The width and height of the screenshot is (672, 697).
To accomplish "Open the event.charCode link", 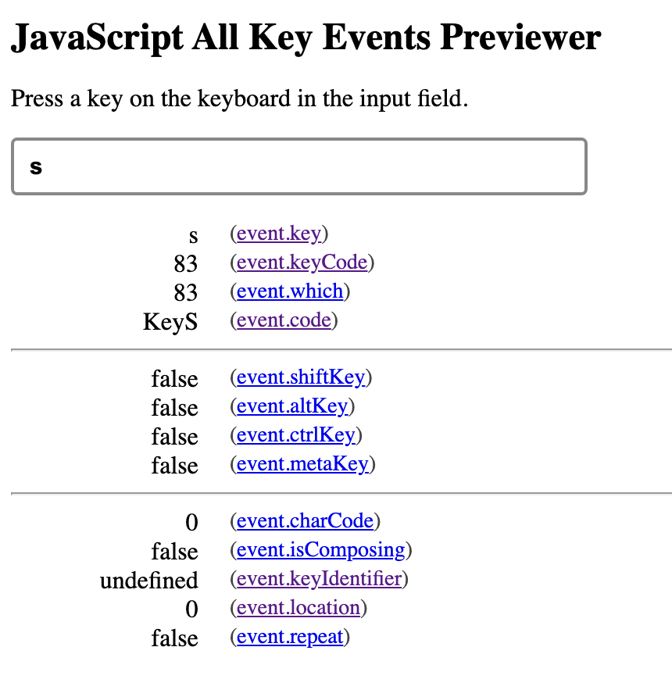I will pos(305,521).
